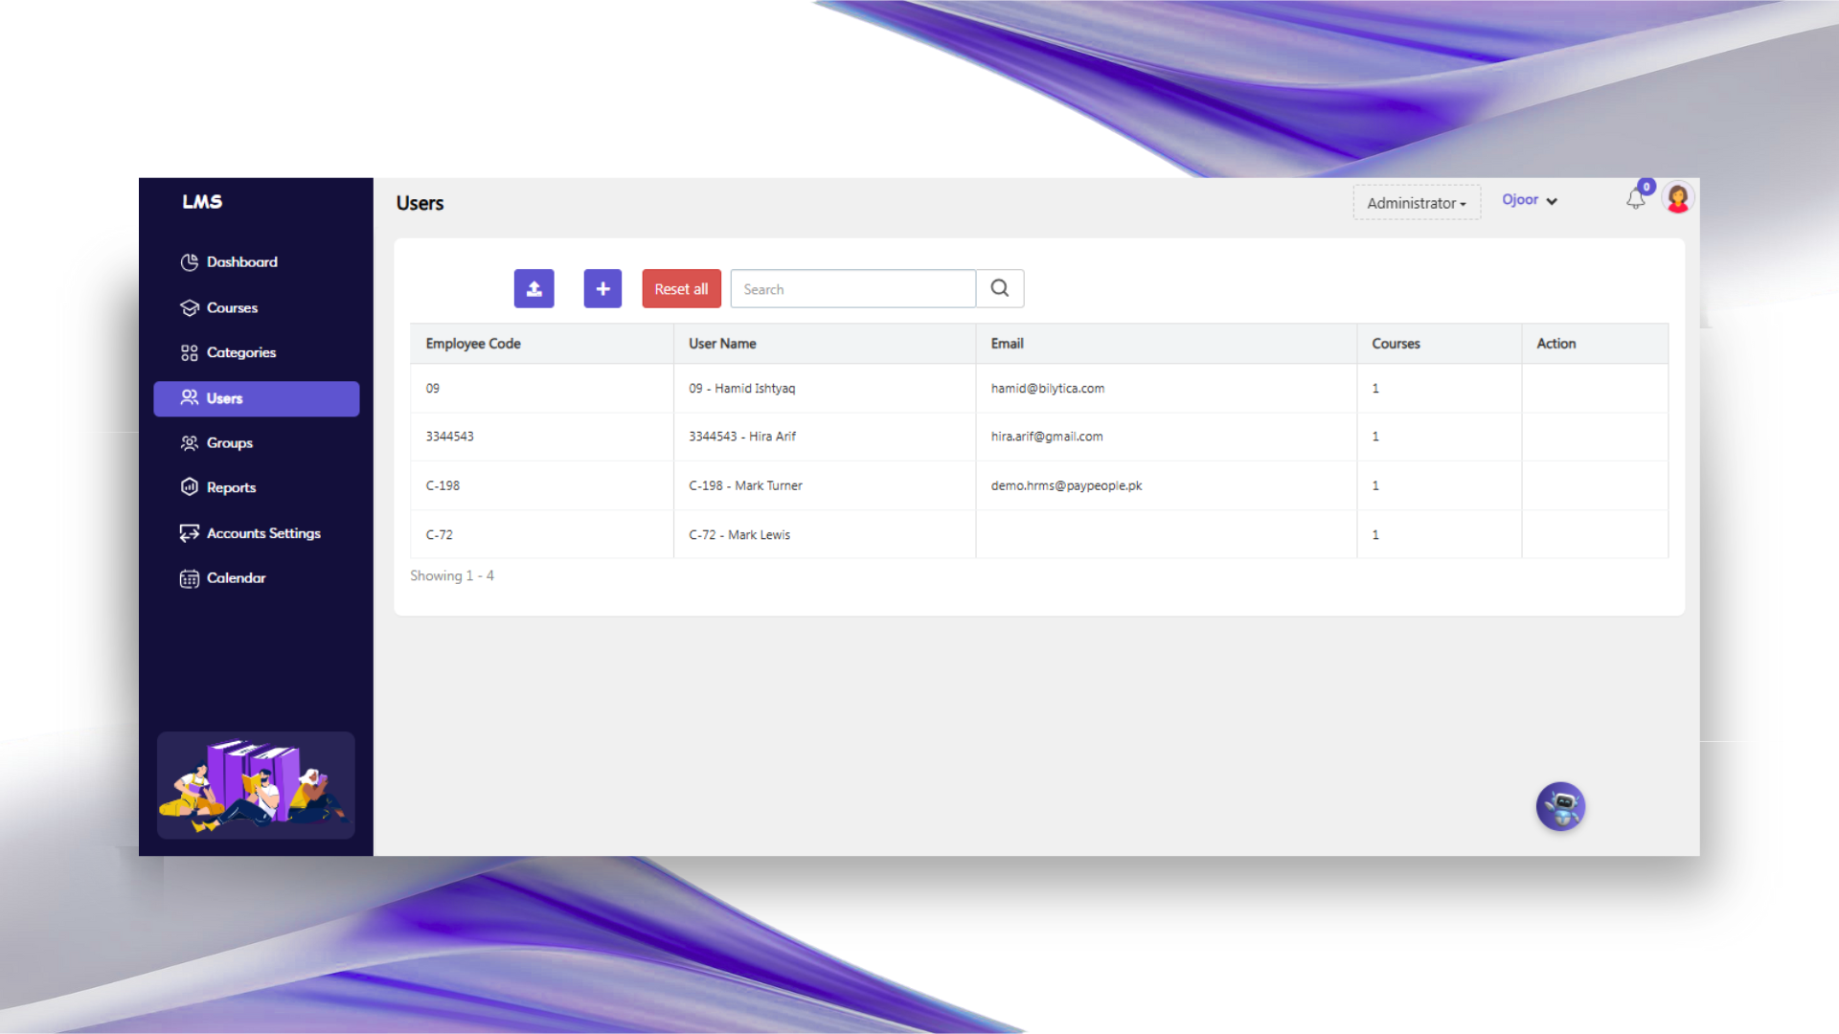
Task: Click the user avatar profile picture
Action: point(1677,198)
